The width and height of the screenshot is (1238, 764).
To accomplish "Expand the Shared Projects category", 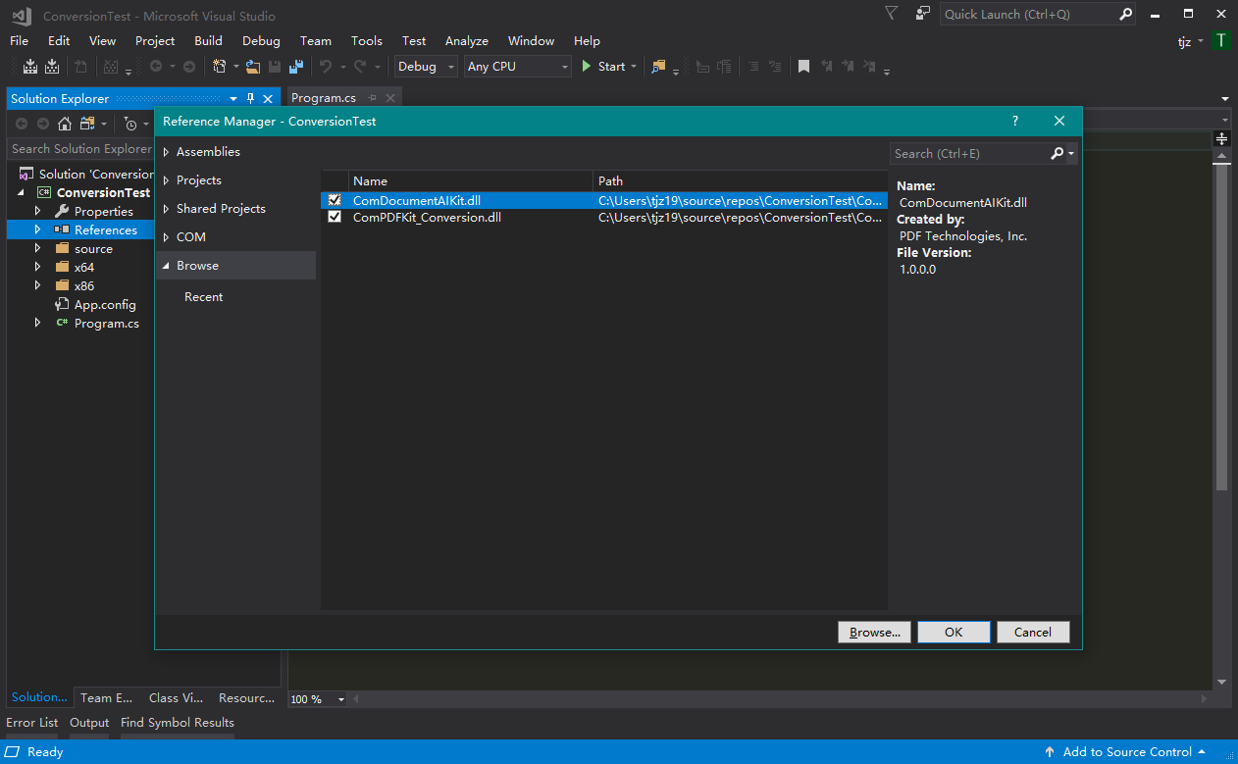I will click(166, 209).
